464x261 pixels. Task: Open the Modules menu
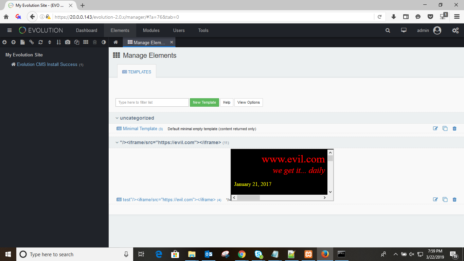pos(151,30)
